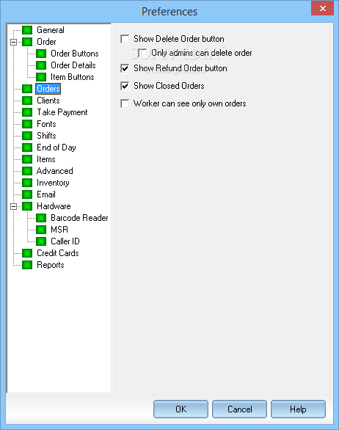Click the green icon beside Orders
Screen dimensions: 339x430
point(27,89)
